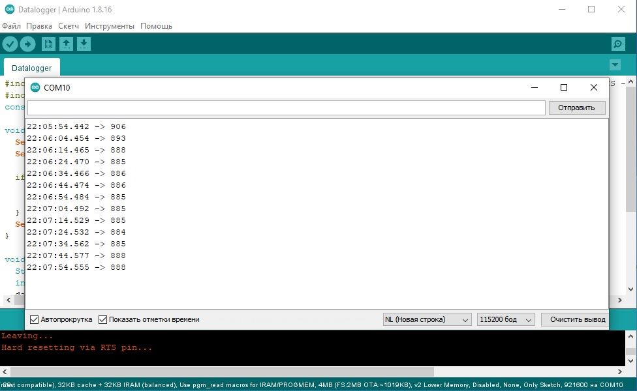Viewport: 637px width, 391px height.
Task: Click the Upload sketch arrow icon
Action: (27, 44)
